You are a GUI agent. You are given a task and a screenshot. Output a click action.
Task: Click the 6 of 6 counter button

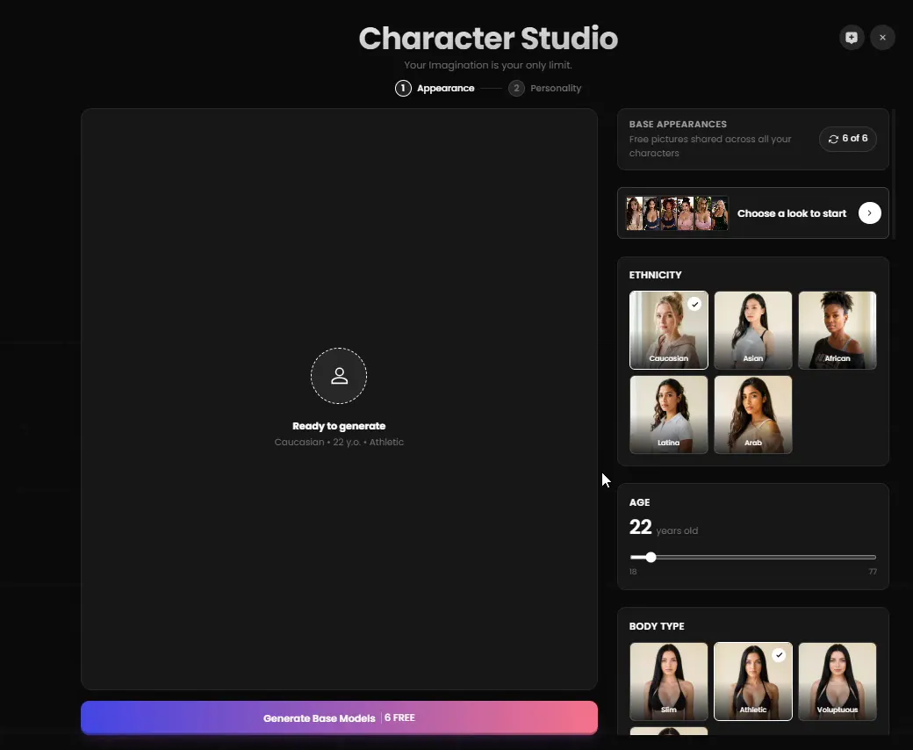[848, 139]
